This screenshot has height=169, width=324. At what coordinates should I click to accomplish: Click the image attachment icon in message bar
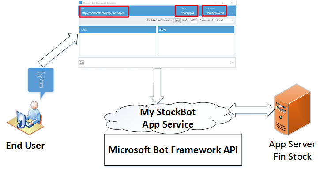[x=82, y=62]
